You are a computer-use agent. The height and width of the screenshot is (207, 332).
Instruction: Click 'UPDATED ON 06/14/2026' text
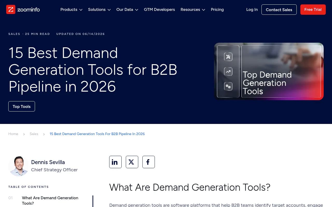click(x=80, y=34)
